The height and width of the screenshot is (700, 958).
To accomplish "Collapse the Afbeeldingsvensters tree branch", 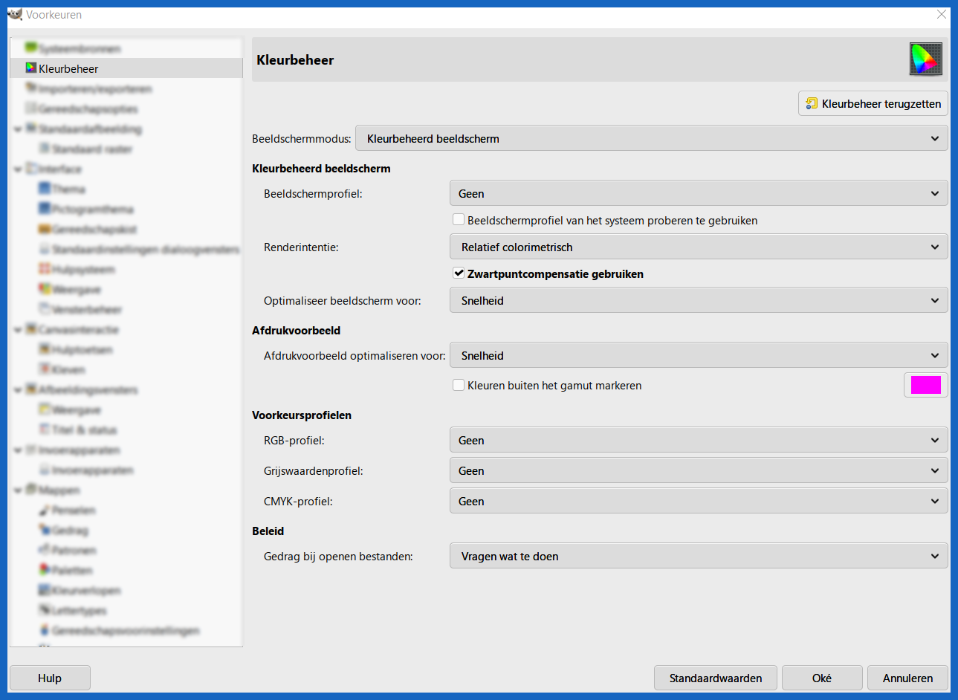I will [x=18, y=390].
